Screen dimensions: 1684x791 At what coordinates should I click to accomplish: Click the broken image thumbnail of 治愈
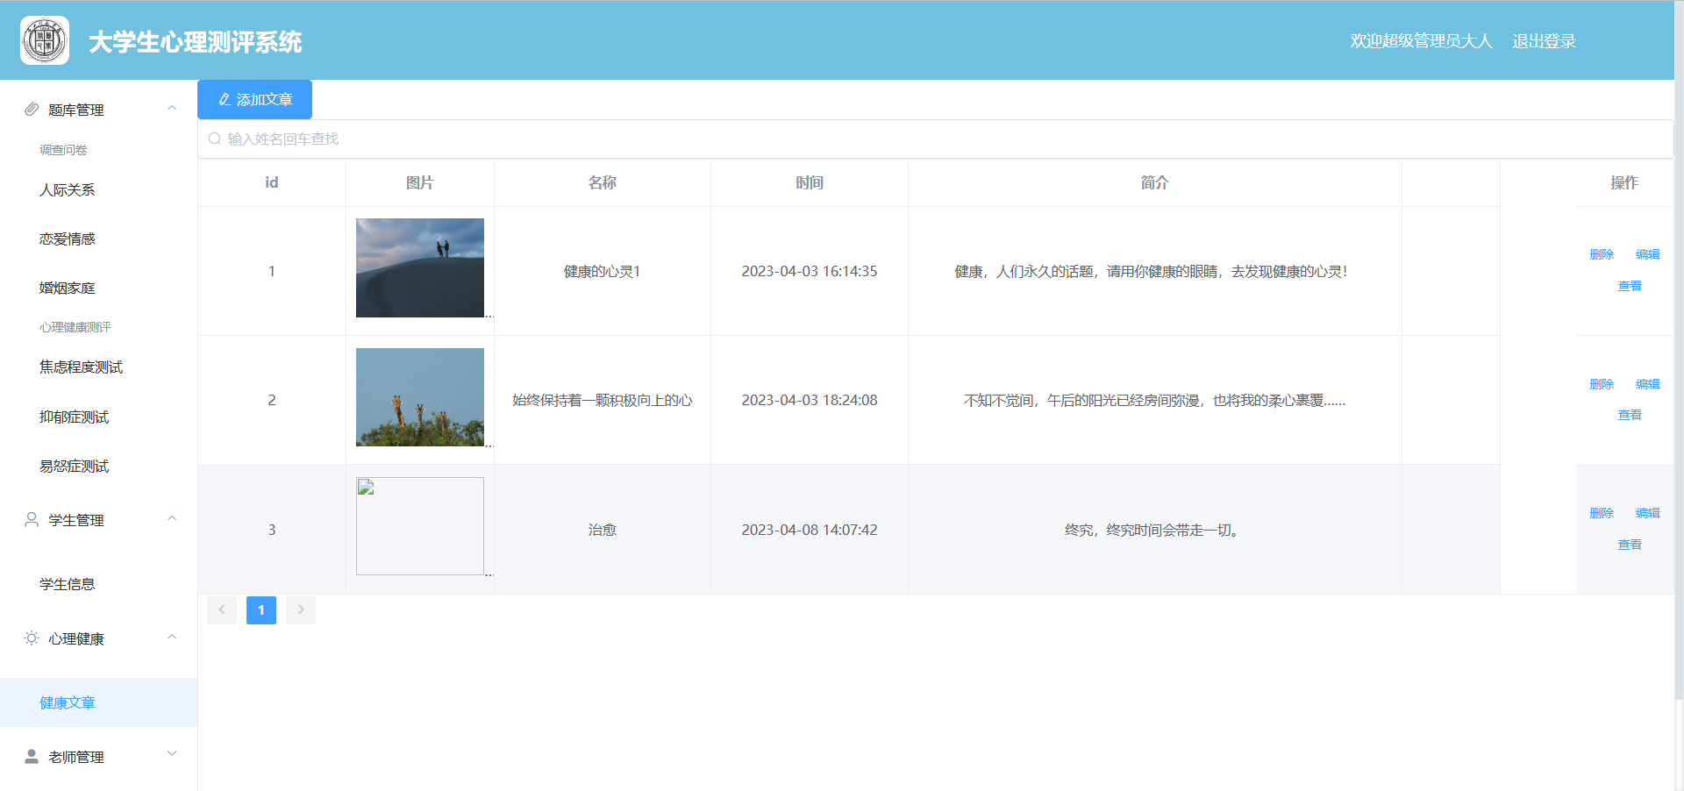[x=420, y=526]
